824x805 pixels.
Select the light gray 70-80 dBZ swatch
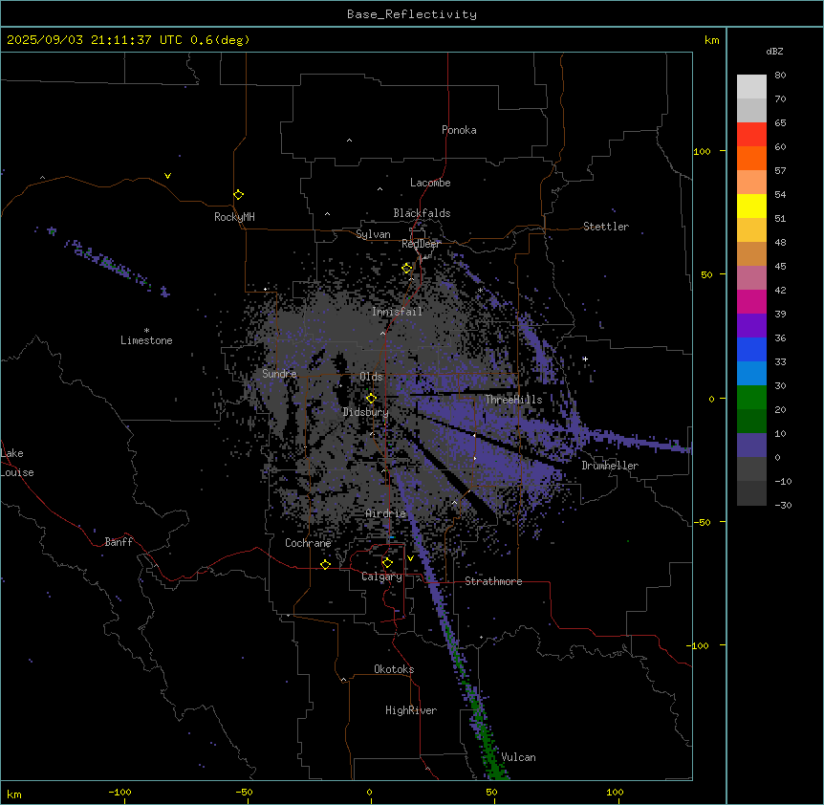click(751, 87)
